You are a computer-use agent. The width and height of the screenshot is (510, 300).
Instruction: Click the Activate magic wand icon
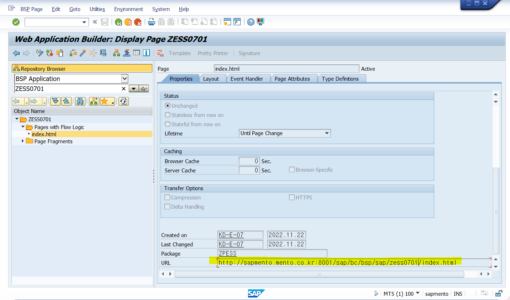click(x=83, y=53)
